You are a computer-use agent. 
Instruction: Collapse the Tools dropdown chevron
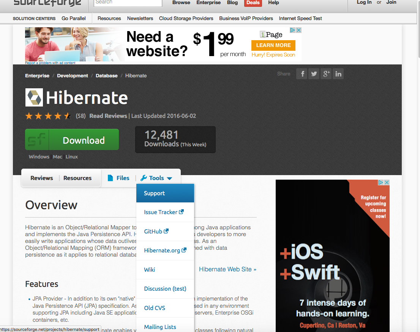coord(169,178)
